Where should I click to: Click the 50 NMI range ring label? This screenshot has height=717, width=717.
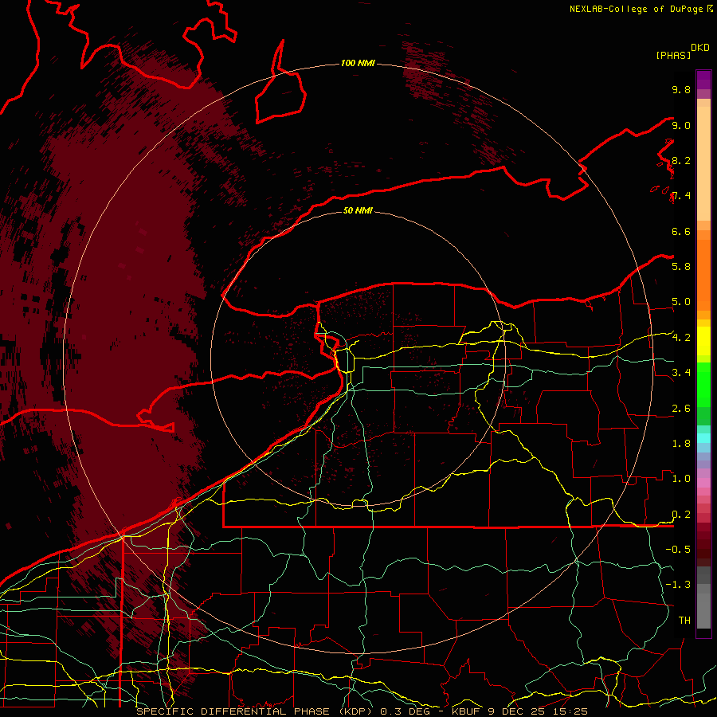(358, 210)
